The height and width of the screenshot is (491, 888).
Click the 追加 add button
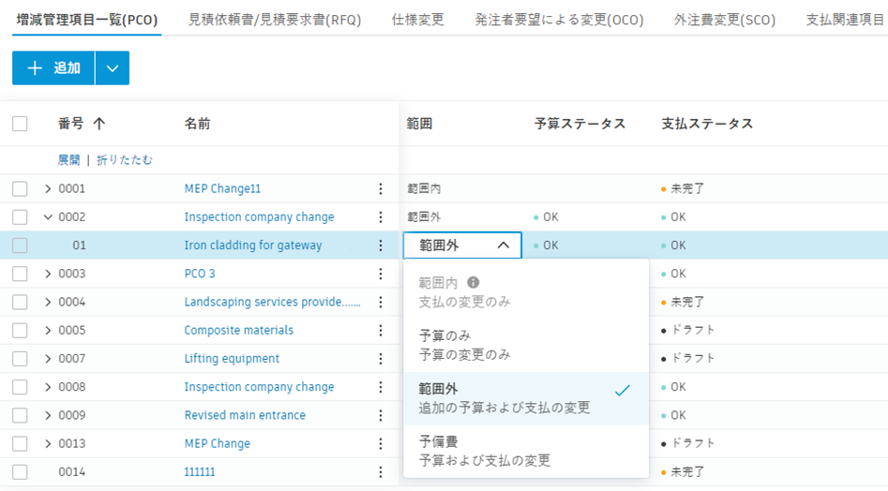(54, 68)
